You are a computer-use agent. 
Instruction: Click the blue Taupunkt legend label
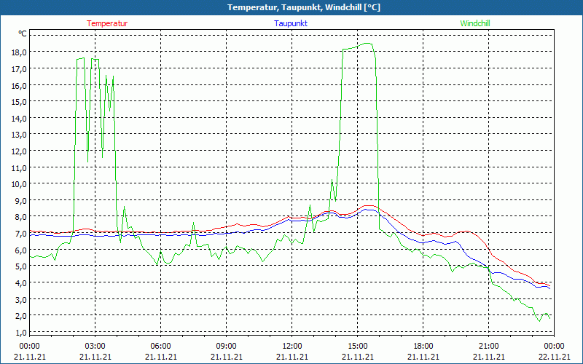(291, 23)
